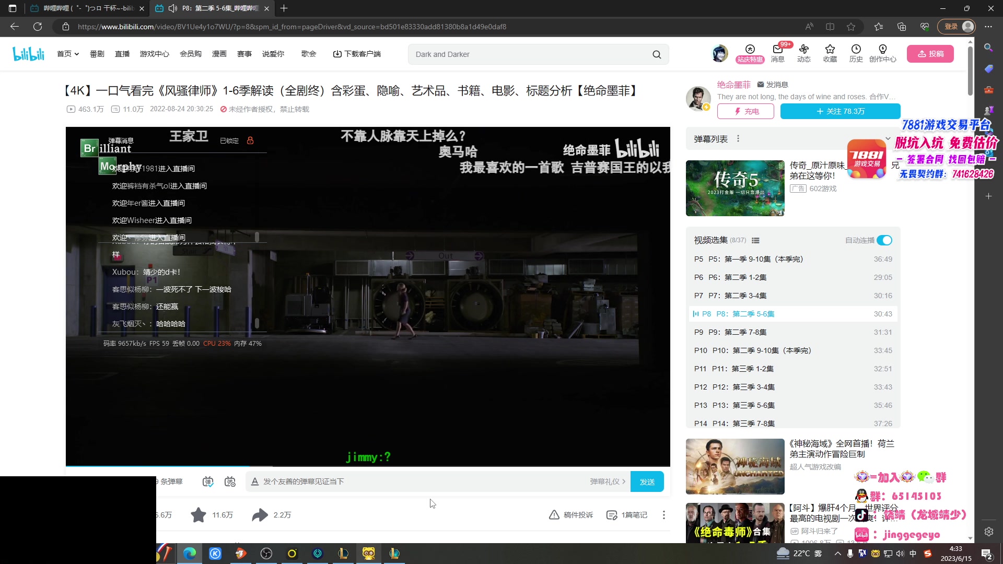Open Microsoft Edge from the taskbar
1003x564 pixels.
[190, 554]
